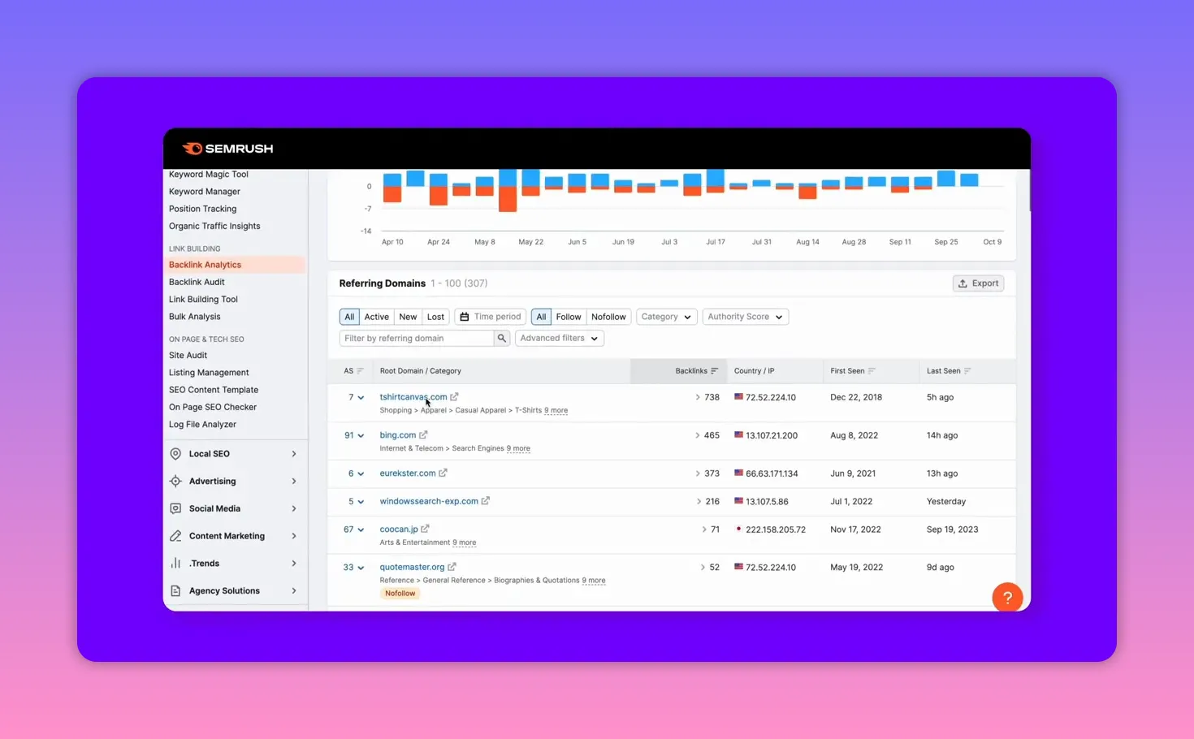
Task: Open external link icon for eurekster.com
Action: 443,473
